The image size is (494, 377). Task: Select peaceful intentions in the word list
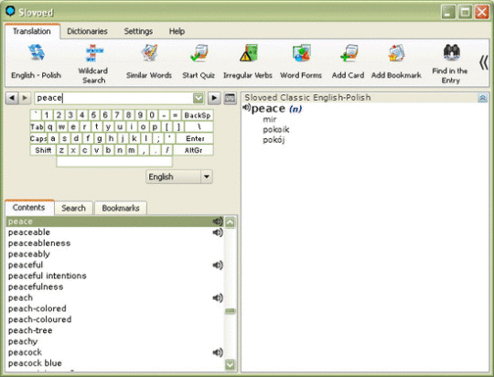(48, 275)
